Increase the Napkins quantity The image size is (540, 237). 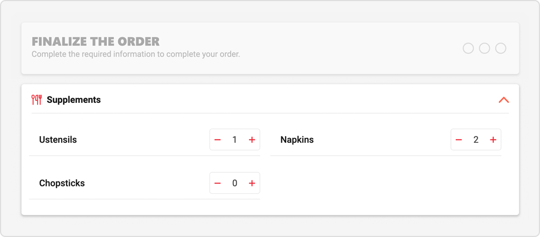coord(493,140)
